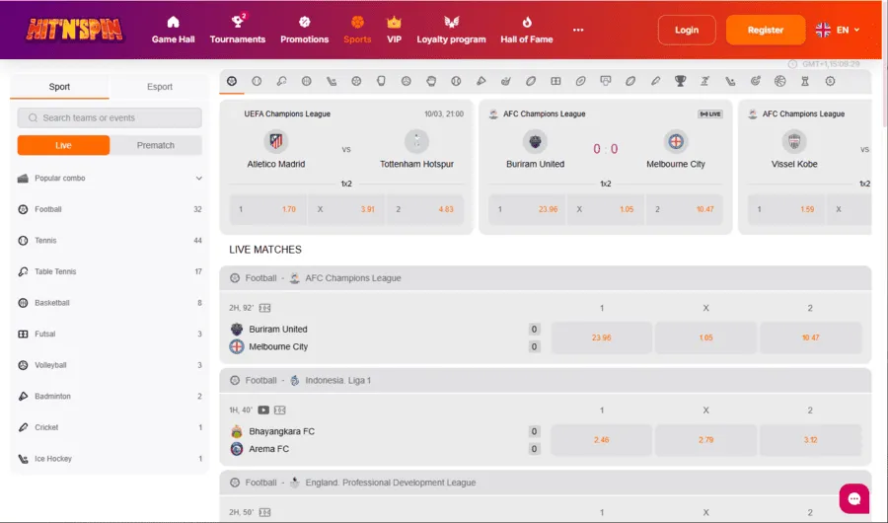Choose Volleyball in the left sports list
The width and height of the screenshot is (888, 523).
point(110,365)
